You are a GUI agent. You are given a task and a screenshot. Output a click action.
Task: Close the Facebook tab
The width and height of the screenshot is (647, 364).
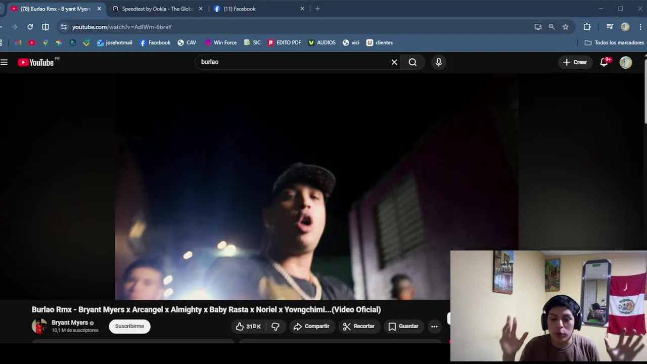[302, 9]
